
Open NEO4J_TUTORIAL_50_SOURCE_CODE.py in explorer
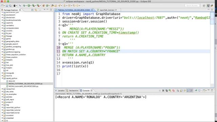25,84
